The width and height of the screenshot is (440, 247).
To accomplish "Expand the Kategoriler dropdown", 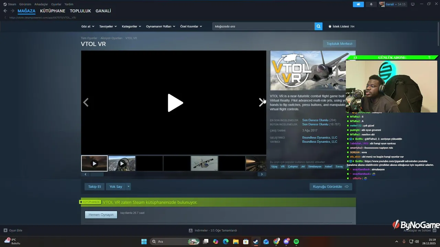I will [131, 26].
